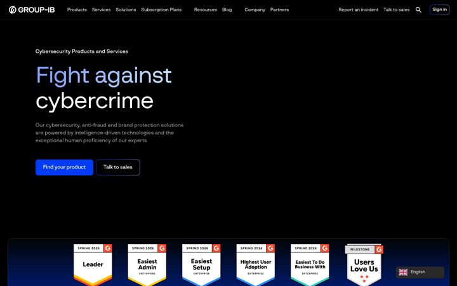Click Talk to sales in header
This screenshot has height=286, width=457.
click(x=396, y=10)
